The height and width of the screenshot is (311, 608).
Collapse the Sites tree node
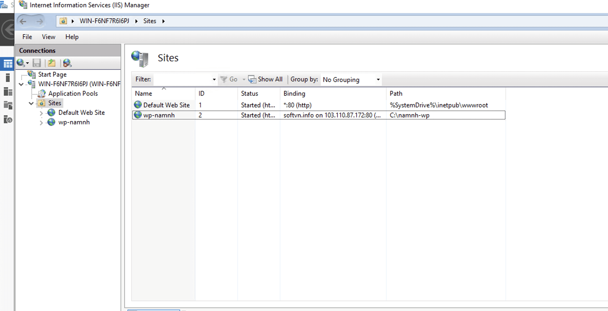31,103
